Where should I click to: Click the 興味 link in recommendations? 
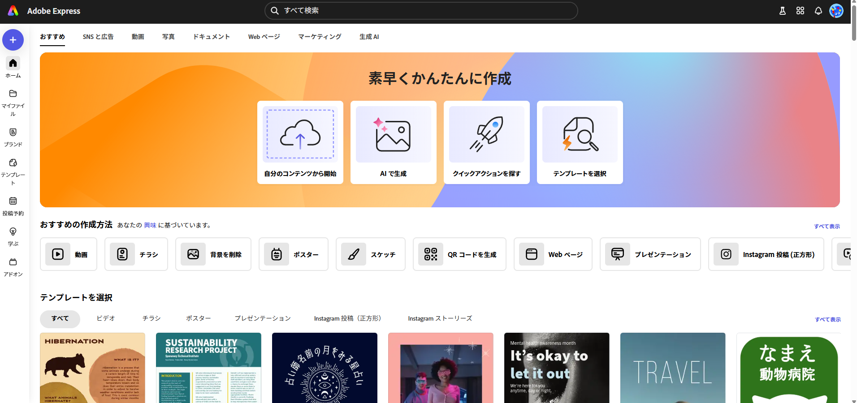[150, 225]
